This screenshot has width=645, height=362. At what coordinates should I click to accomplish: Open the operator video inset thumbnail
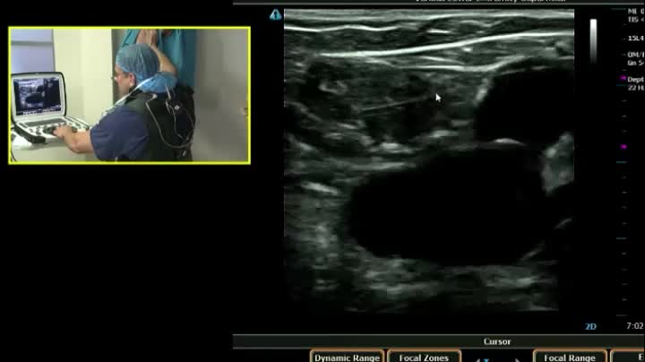[129, 96]
